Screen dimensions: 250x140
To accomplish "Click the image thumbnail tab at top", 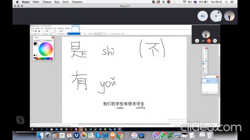I will tap(75, 28).
